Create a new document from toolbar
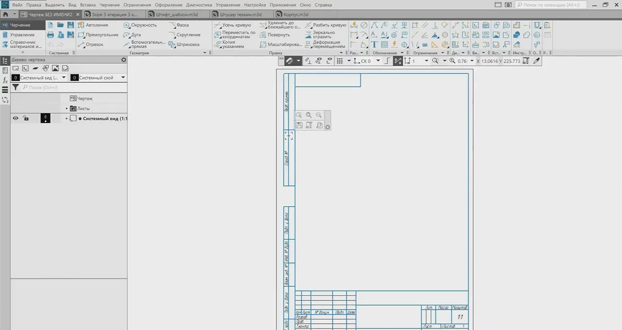This screenshot has width=622, height=330. (x=51, y=25)
